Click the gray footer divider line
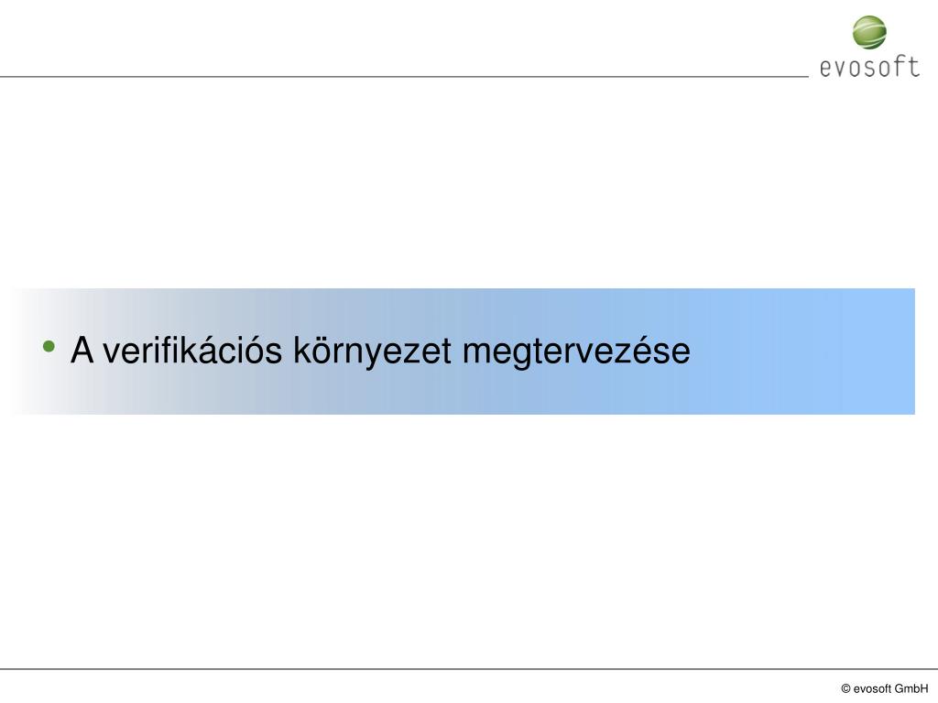 [x=469, y=669]
